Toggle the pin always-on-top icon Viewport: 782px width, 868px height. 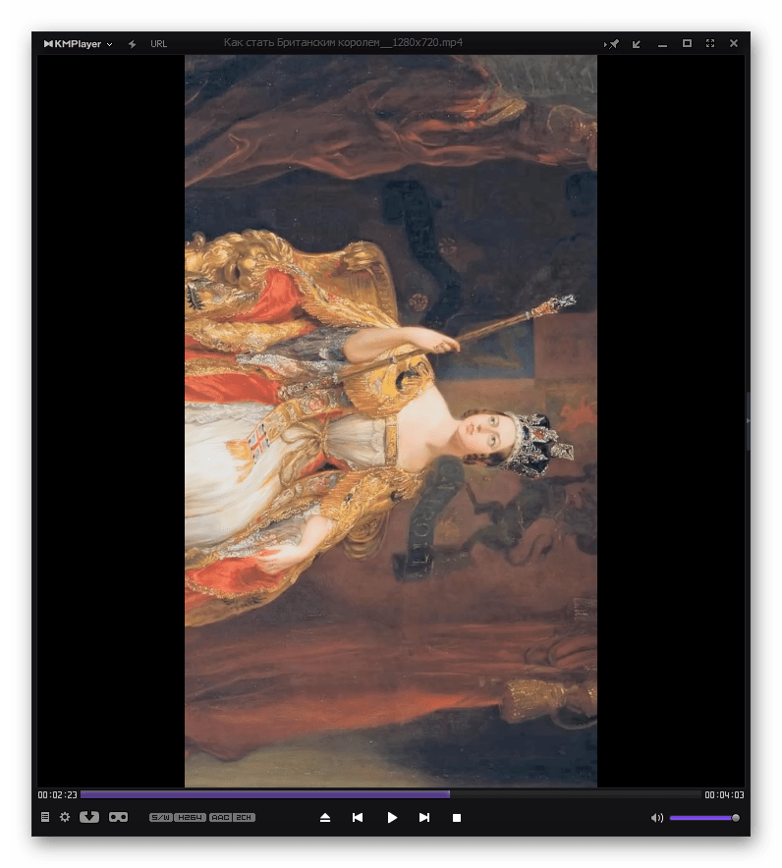click(x=612, y=44)
